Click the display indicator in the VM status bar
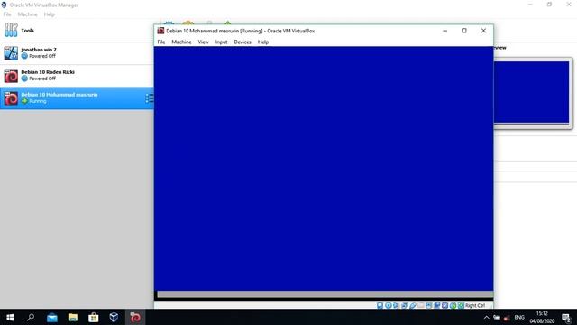Image resolution: width=577 pixels, height=325 pixels. 429,305
